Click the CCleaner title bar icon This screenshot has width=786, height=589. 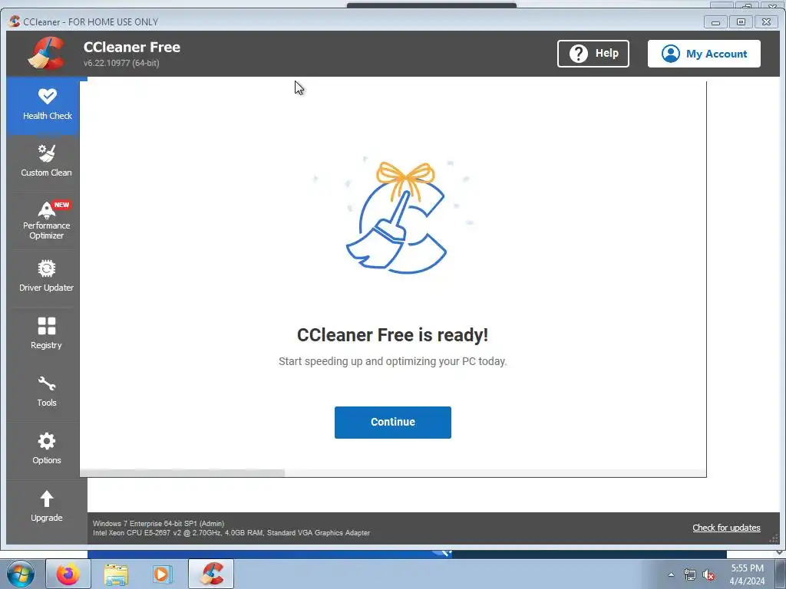(x=15, y=21)
